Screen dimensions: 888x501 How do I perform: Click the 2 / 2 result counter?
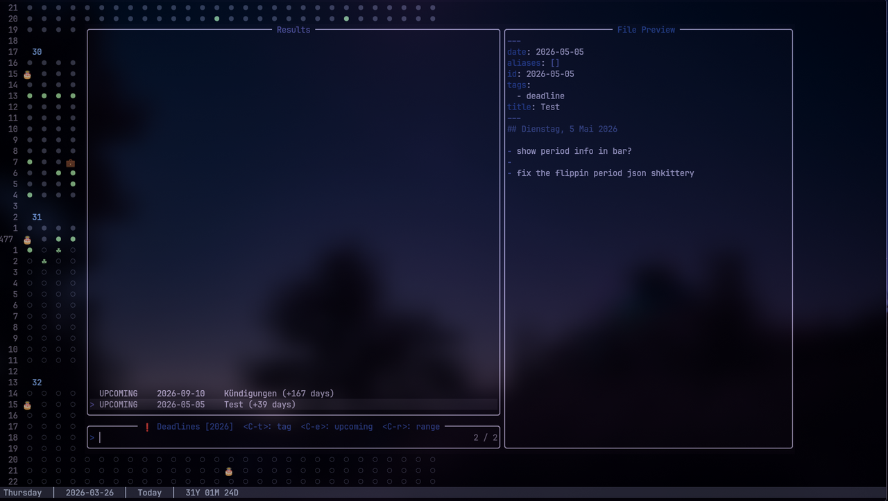[x=486, y=437]
